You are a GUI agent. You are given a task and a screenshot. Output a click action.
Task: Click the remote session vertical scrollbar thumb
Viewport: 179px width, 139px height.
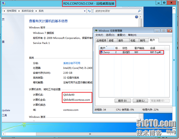(x=174, y=60)
